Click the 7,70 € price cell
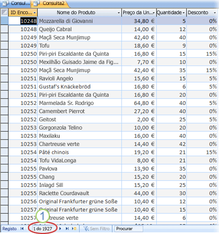 (139, 62)
